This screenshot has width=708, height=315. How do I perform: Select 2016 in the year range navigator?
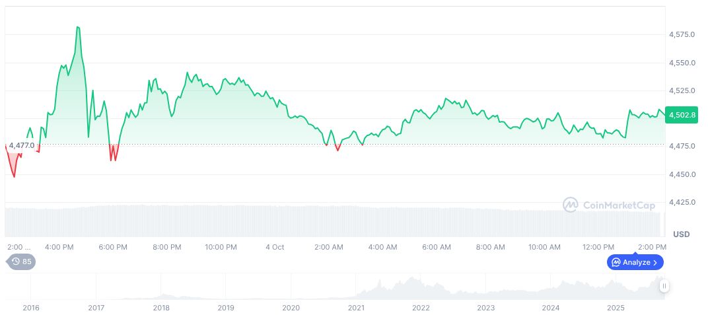coord(31,308)
